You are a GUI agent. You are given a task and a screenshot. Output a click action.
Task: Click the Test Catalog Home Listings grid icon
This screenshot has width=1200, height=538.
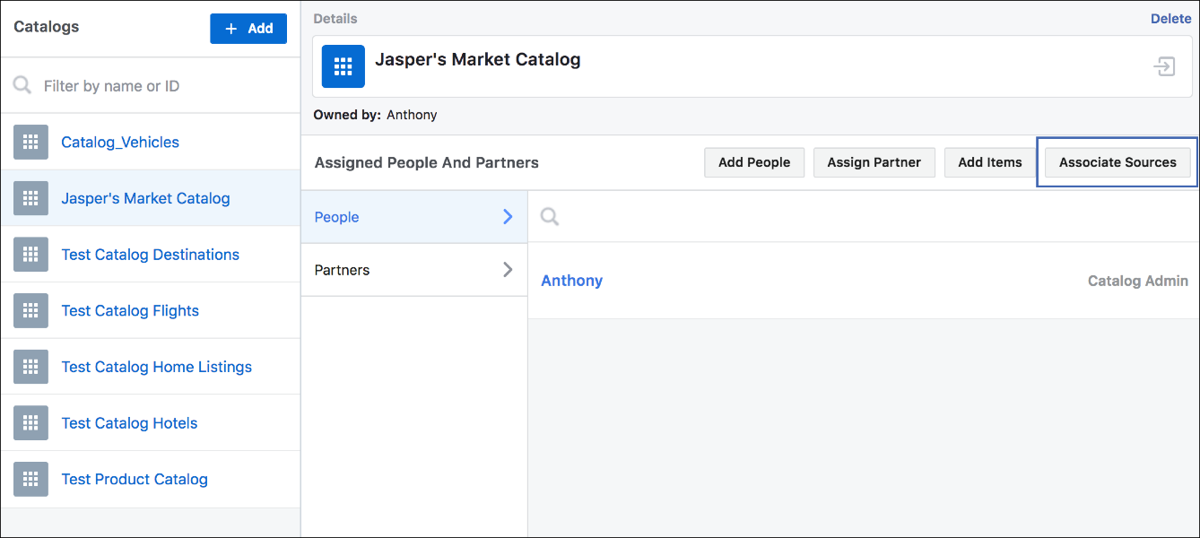tap(30, 367)
